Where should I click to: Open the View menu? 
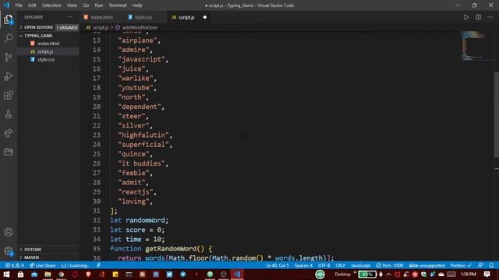pyautogui.click(x=72, y=5)
